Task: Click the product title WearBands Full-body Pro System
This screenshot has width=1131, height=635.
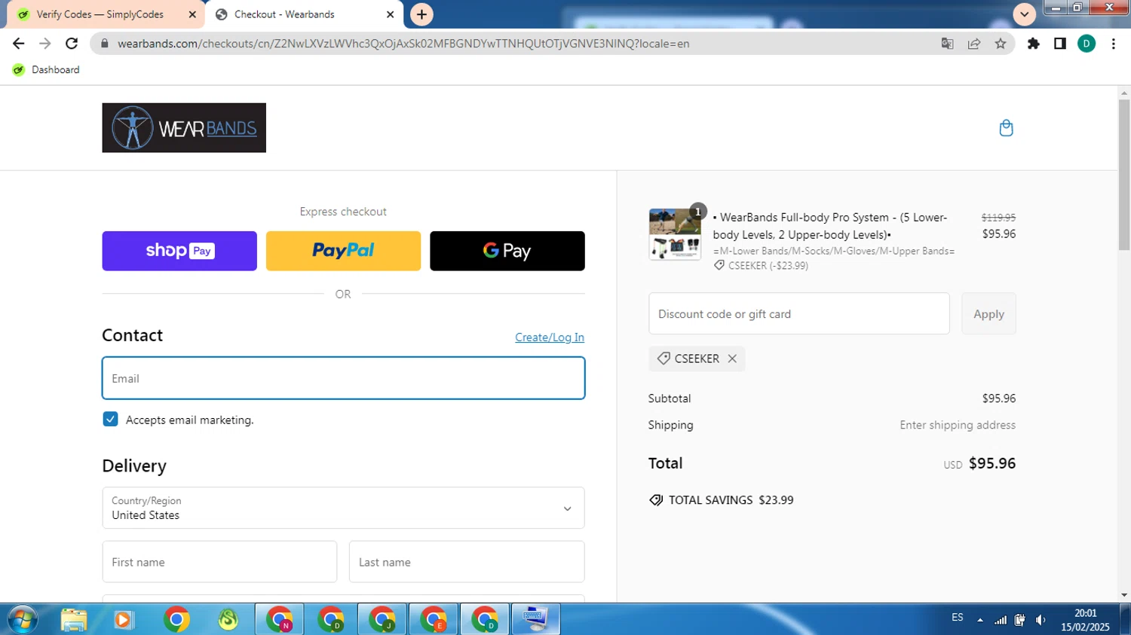Action: coord(830,226)
